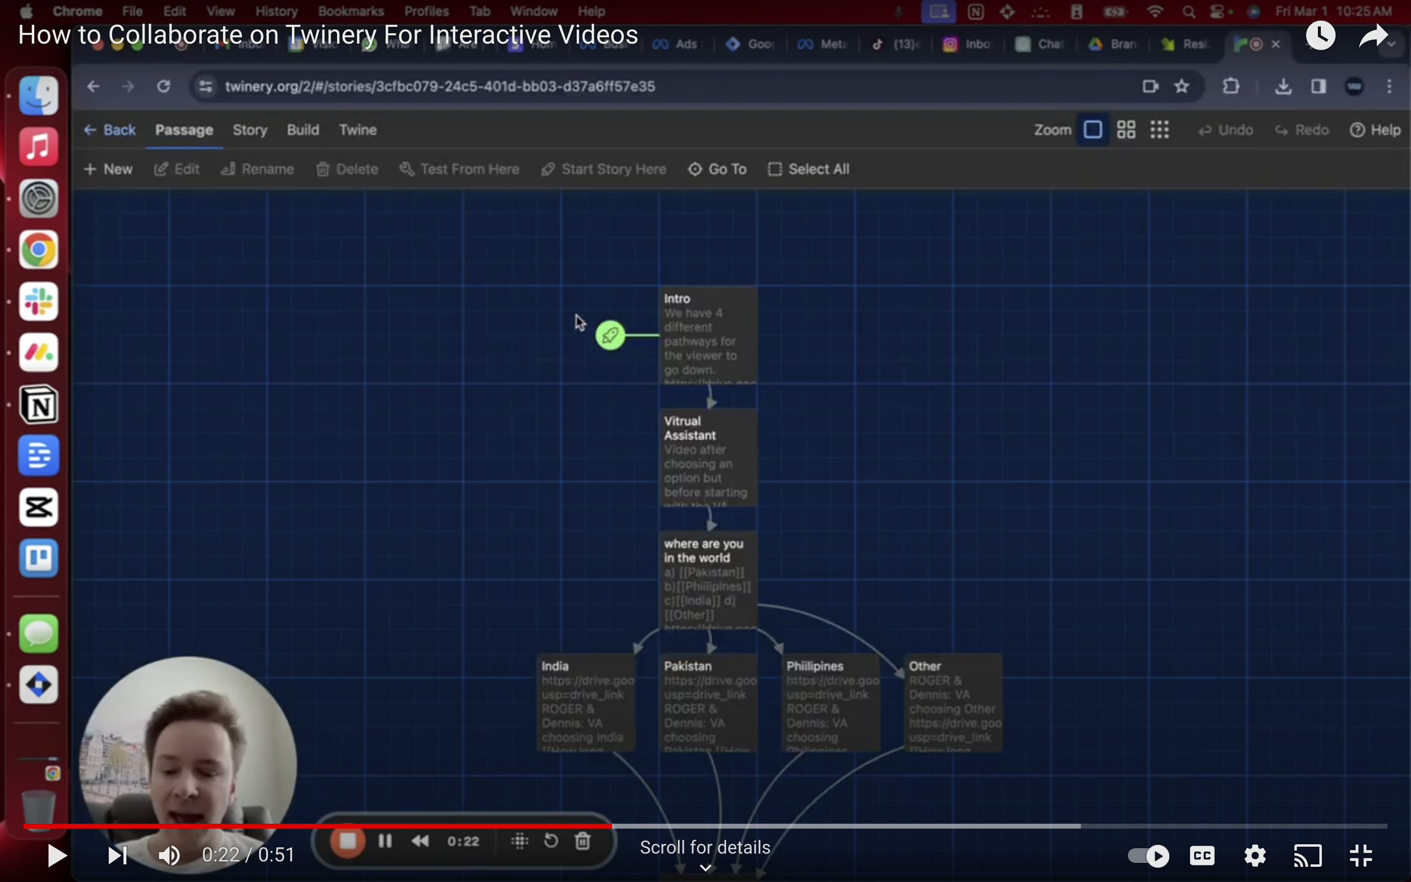1411x882 pixels.
Task: Open the Passage tab
Action: tap(184, 130)
